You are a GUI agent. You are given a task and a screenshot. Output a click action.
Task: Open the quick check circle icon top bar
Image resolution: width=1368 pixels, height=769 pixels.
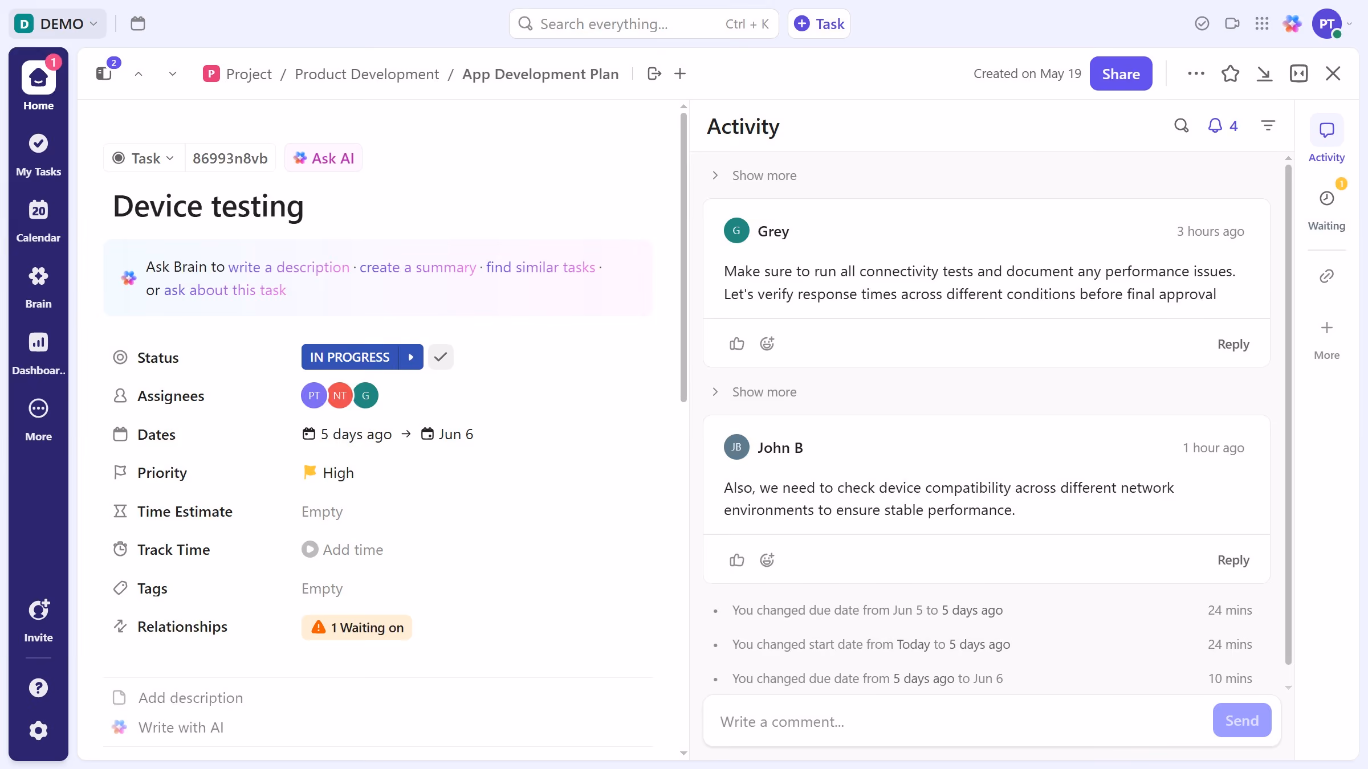(1202, 23)
